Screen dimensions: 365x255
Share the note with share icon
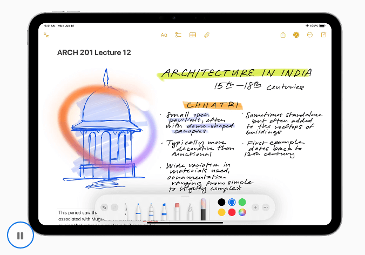[283, 35]
